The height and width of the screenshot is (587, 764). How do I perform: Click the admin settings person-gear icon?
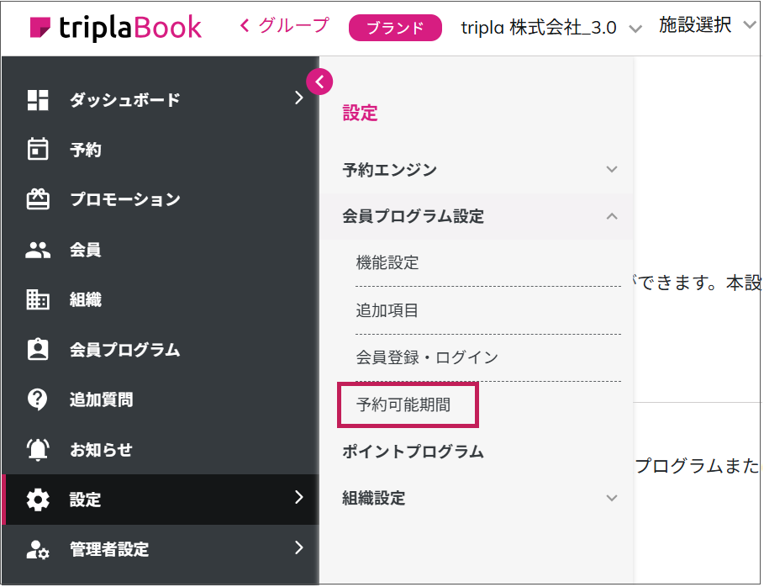[38, 549]
